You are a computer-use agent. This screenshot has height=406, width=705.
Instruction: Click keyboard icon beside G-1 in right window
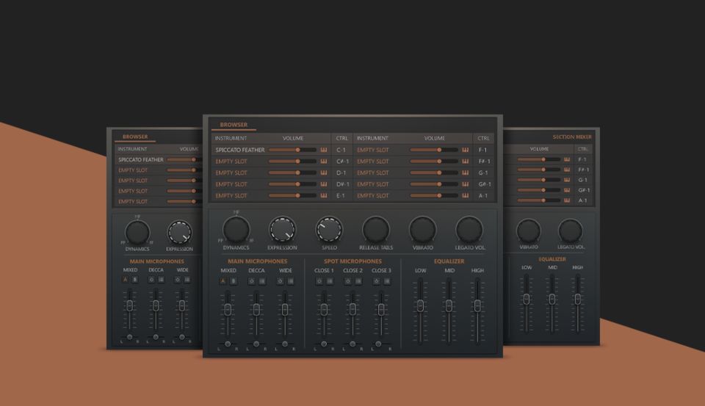pos(567,180)
